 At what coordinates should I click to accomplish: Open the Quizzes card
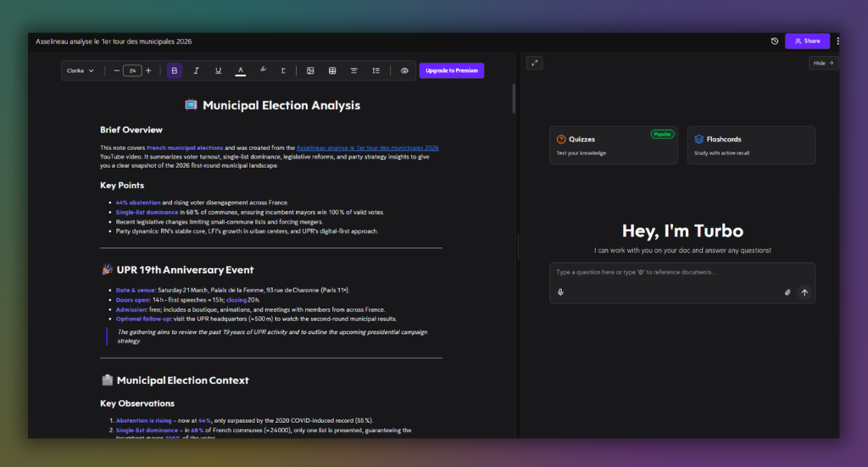613,145
